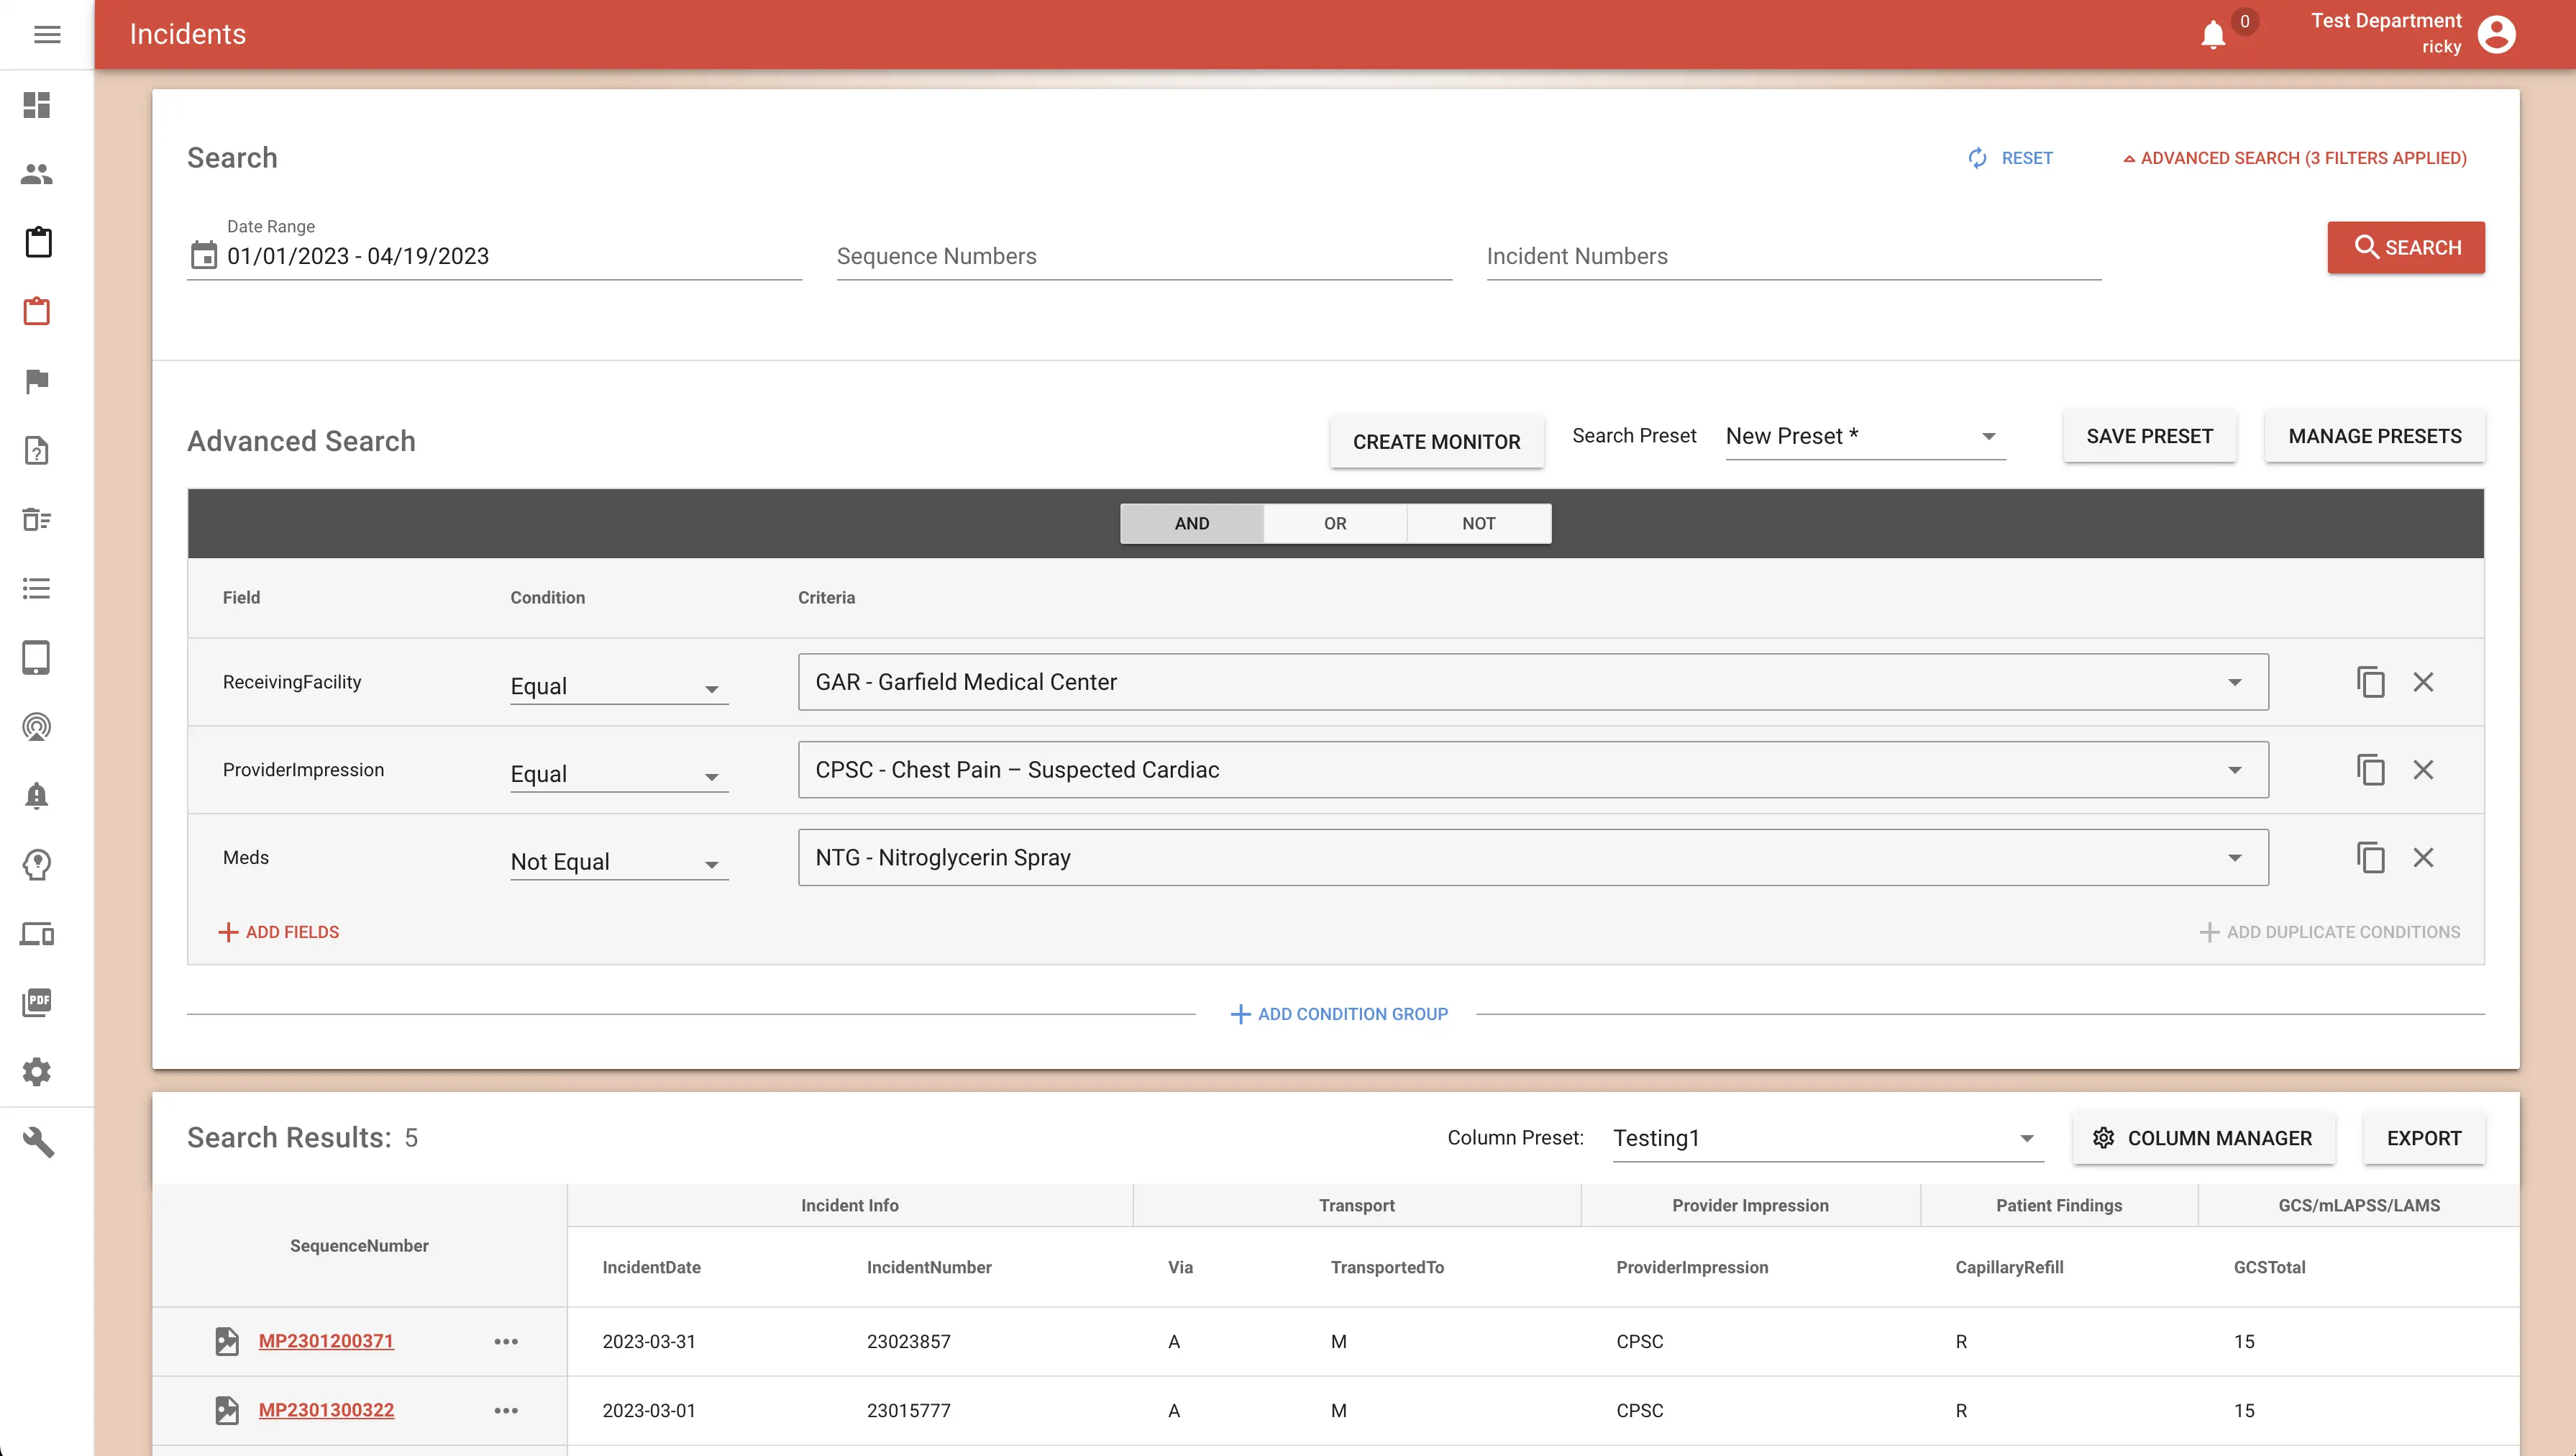This screenshot has width=2576, height=1456.
Task: Open the tablet device sidebar icon
Action: click(x=37, y=657)
